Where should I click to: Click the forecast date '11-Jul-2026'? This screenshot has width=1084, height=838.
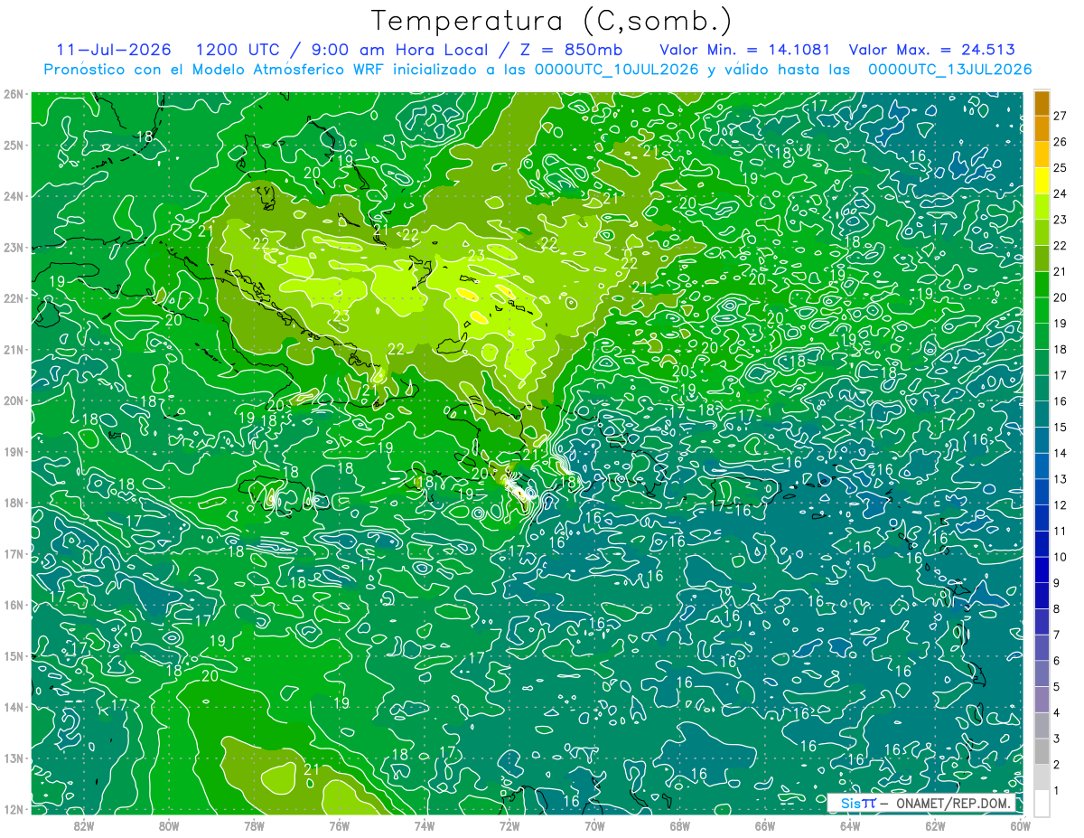coord(114,50)
